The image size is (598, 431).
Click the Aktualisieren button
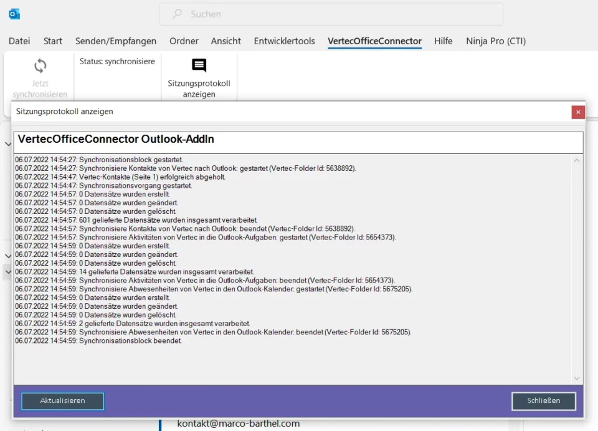coord(62,401)
